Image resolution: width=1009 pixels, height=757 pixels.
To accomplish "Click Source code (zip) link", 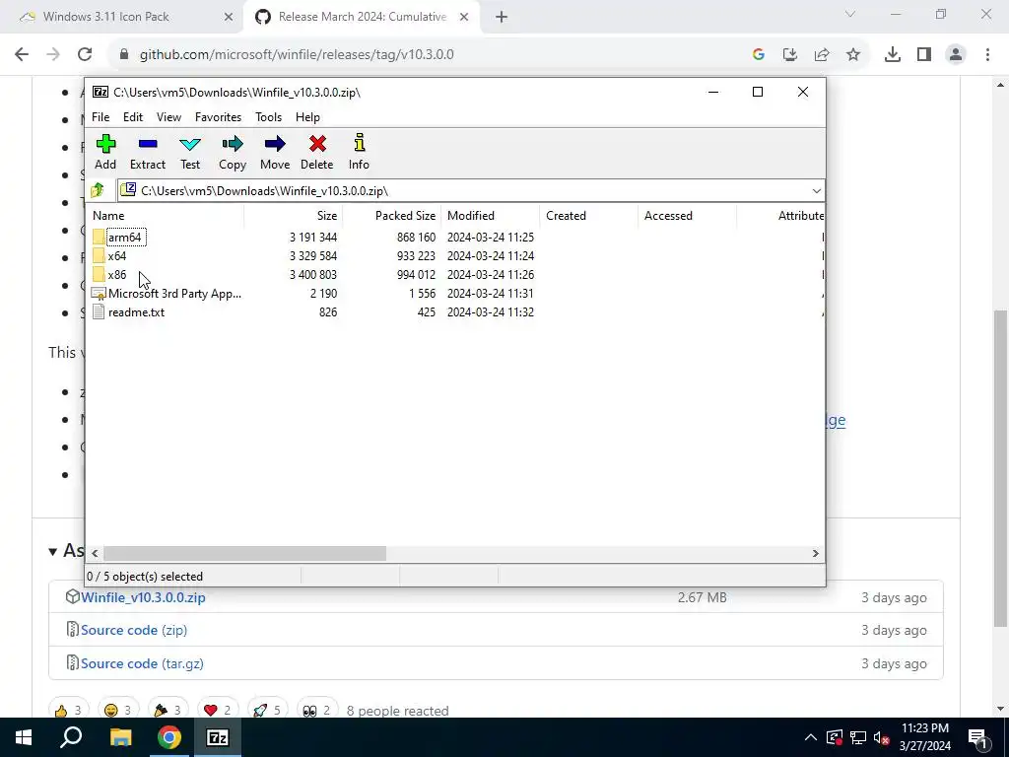I will click(x=134, y=630).
